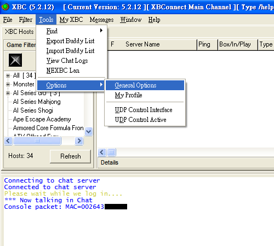Open the Window menu
Viewport: 274px width, 246px height.
point(131,20)
